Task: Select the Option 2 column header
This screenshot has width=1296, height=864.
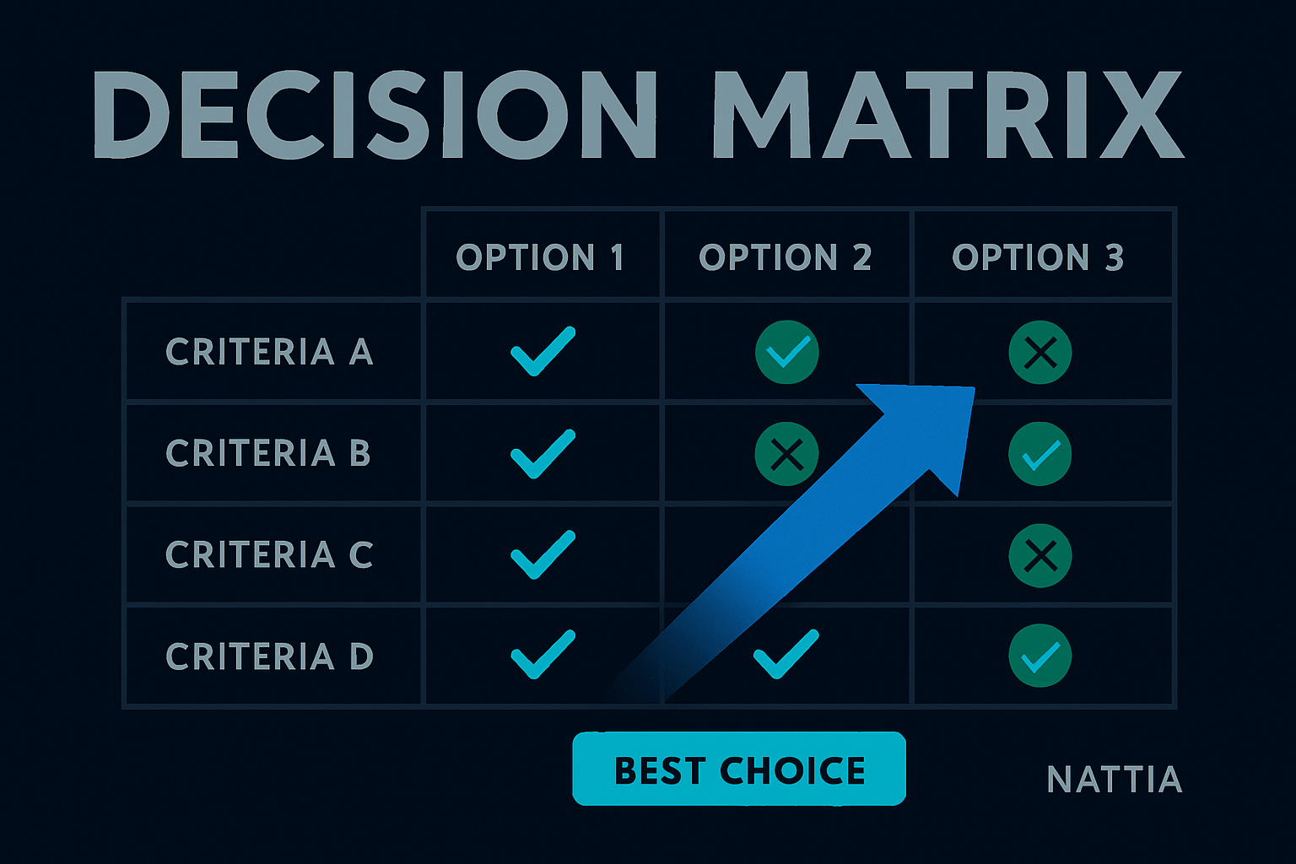Action: pos(786,257)
